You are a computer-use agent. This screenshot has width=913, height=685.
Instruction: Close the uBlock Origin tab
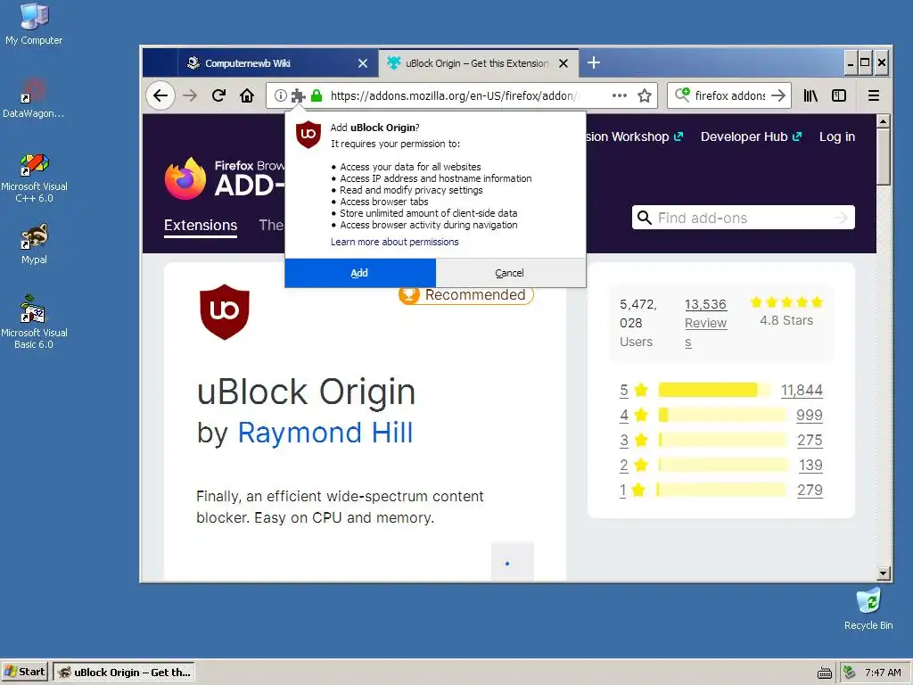tap(563, 63)
